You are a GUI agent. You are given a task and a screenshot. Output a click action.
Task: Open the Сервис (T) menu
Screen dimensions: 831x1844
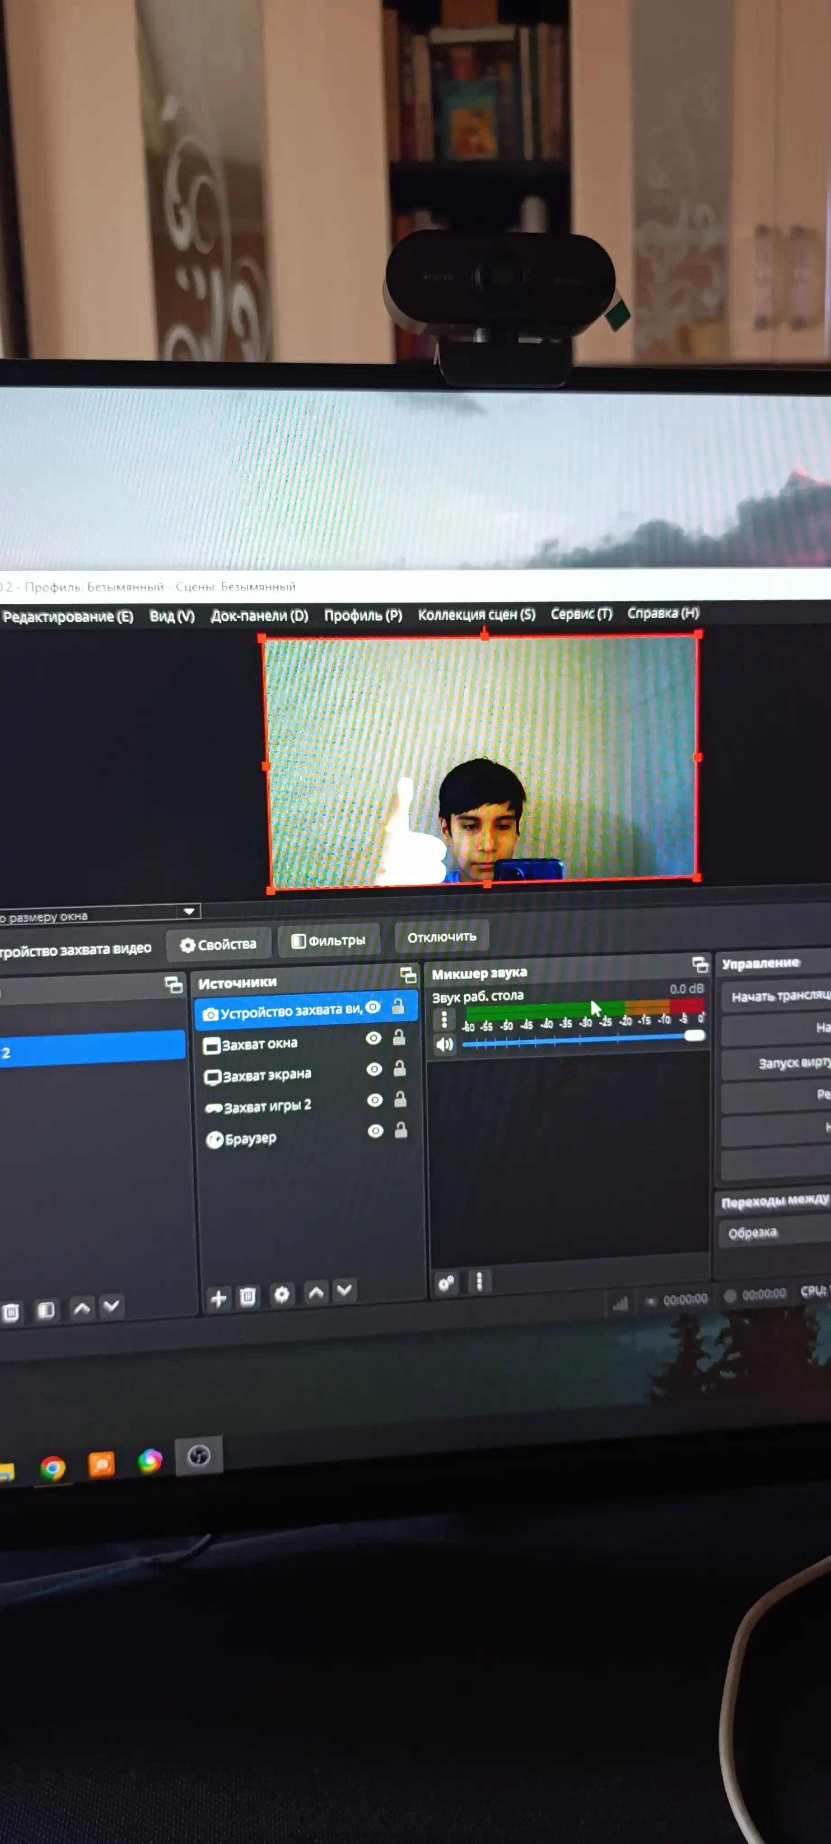point(581,613)
